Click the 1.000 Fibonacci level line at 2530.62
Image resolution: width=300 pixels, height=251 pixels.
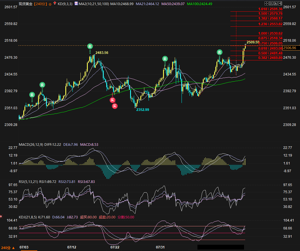(256, 36)
